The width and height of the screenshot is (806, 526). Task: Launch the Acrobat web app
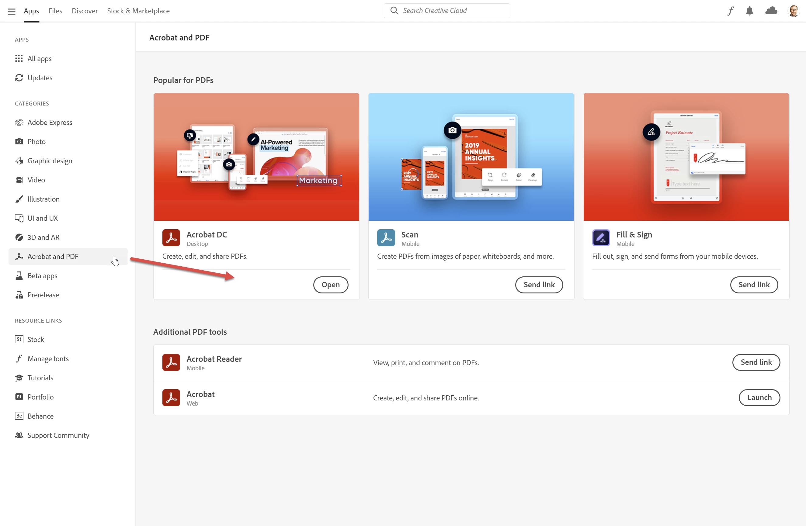pyautogui.click(x=759, y=398)
